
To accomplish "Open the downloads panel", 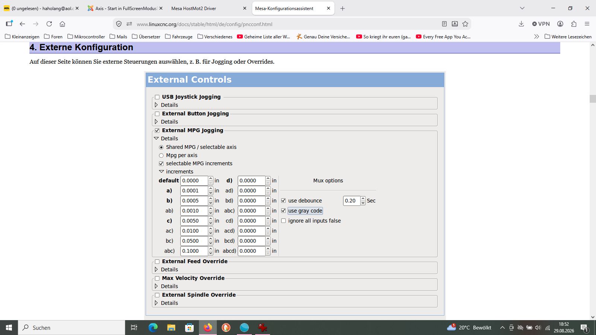I will (521, 24).
